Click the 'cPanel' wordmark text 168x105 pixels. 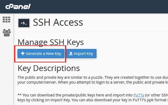click(18, 6)
